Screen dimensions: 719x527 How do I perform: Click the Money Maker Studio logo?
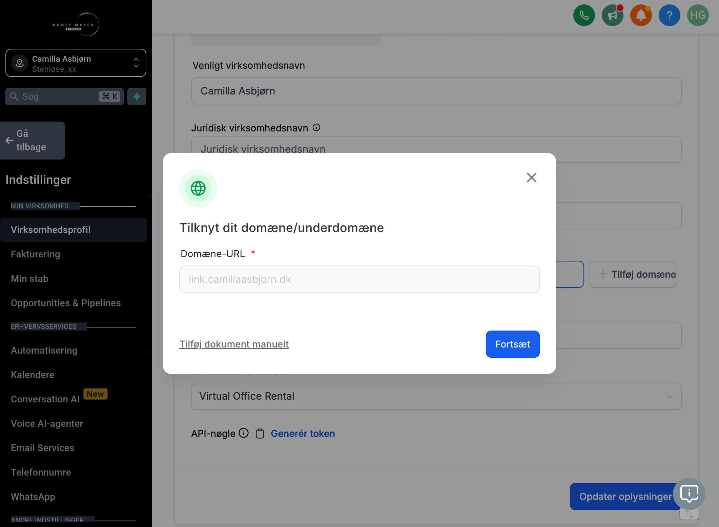click(75, 24)
